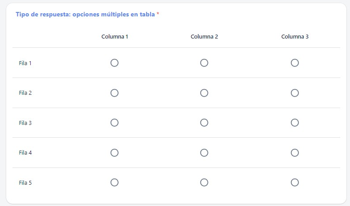Click the Columna 1 column header
This screenshot has width=350, height=206.
tap(115, 36)
